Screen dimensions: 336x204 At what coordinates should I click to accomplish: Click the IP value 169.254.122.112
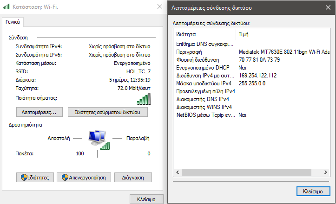[257, 76]
